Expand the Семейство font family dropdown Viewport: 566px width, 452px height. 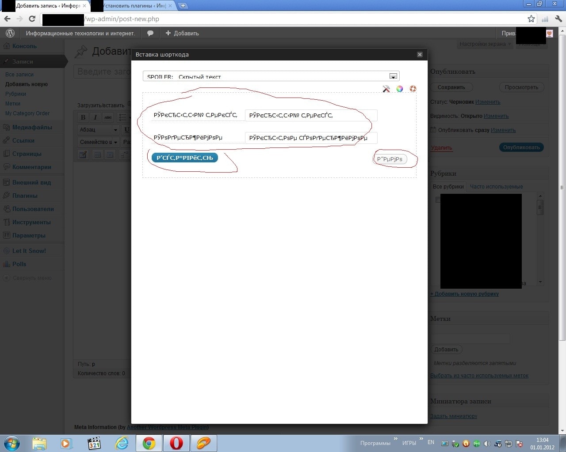point(99,142)
